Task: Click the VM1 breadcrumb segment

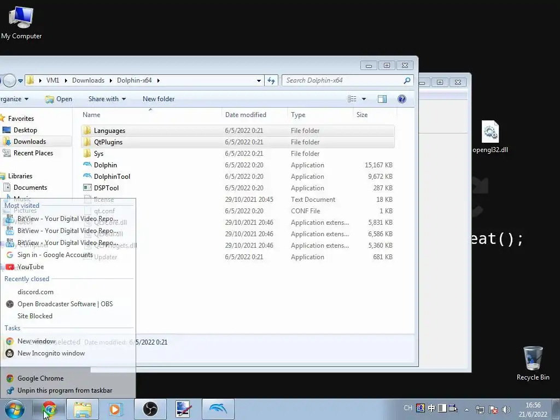Action: coord(52,80)
